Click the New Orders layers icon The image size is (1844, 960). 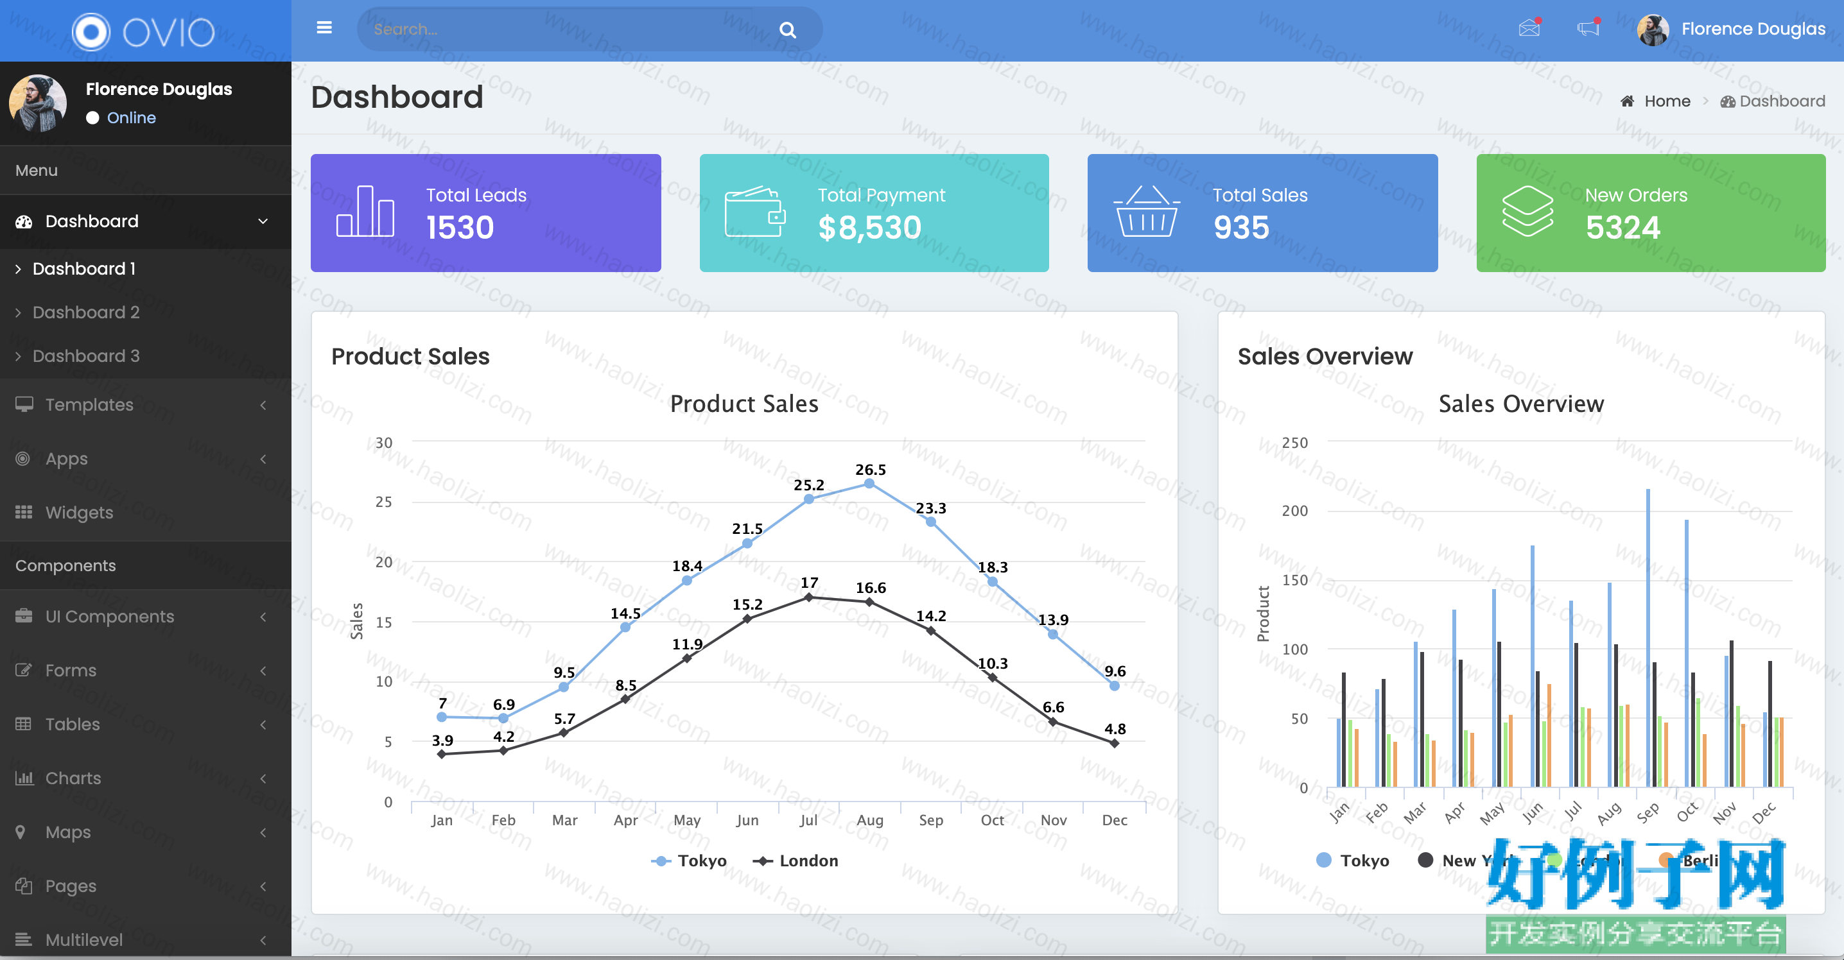pyautogui.click(x=1527, y=211)
